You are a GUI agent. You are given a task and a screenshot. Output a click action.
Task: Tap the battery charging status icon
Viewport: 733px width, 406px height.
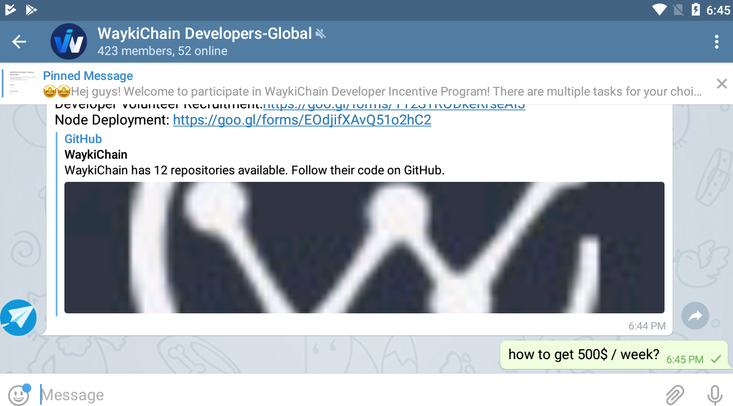pos(696,9)
